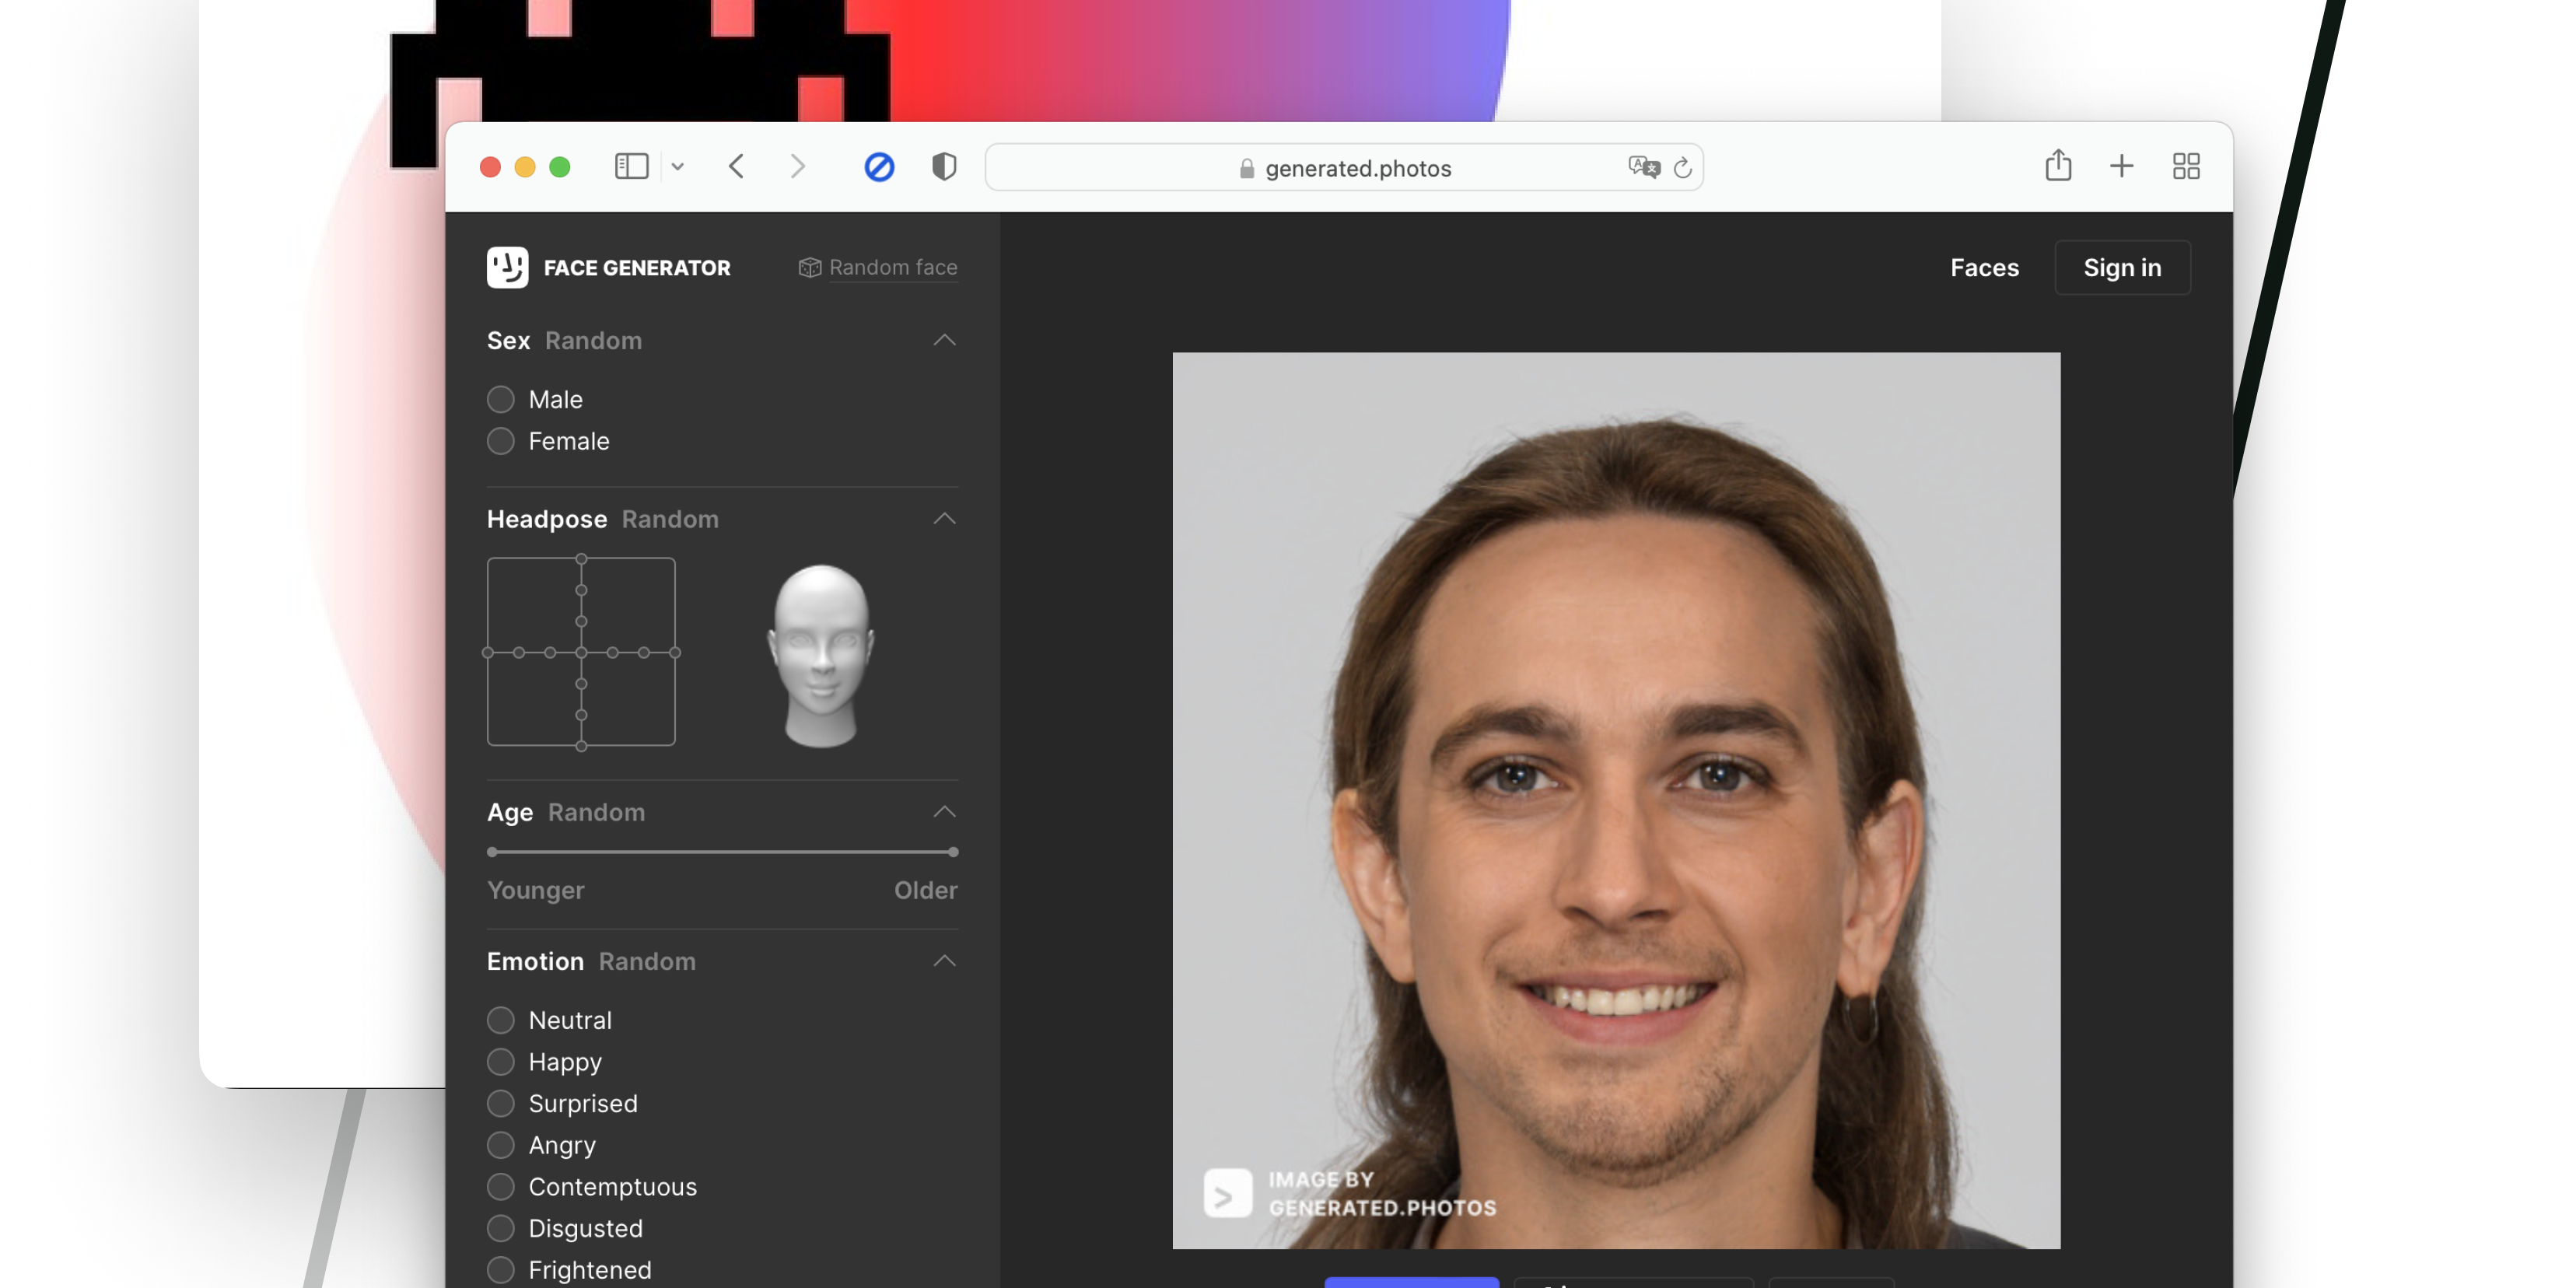Viewport: 2576px width, 1288px height.
Task: Click the Older end of age slider
Action: 953,852
